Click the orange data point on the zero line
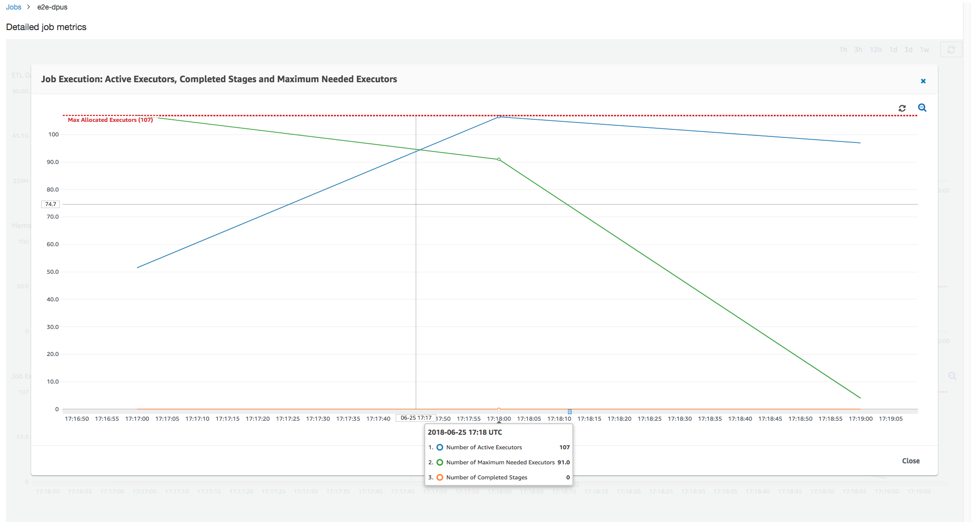Screen dimensions: 972x522 pyautogui.click(x=499, y=409)
